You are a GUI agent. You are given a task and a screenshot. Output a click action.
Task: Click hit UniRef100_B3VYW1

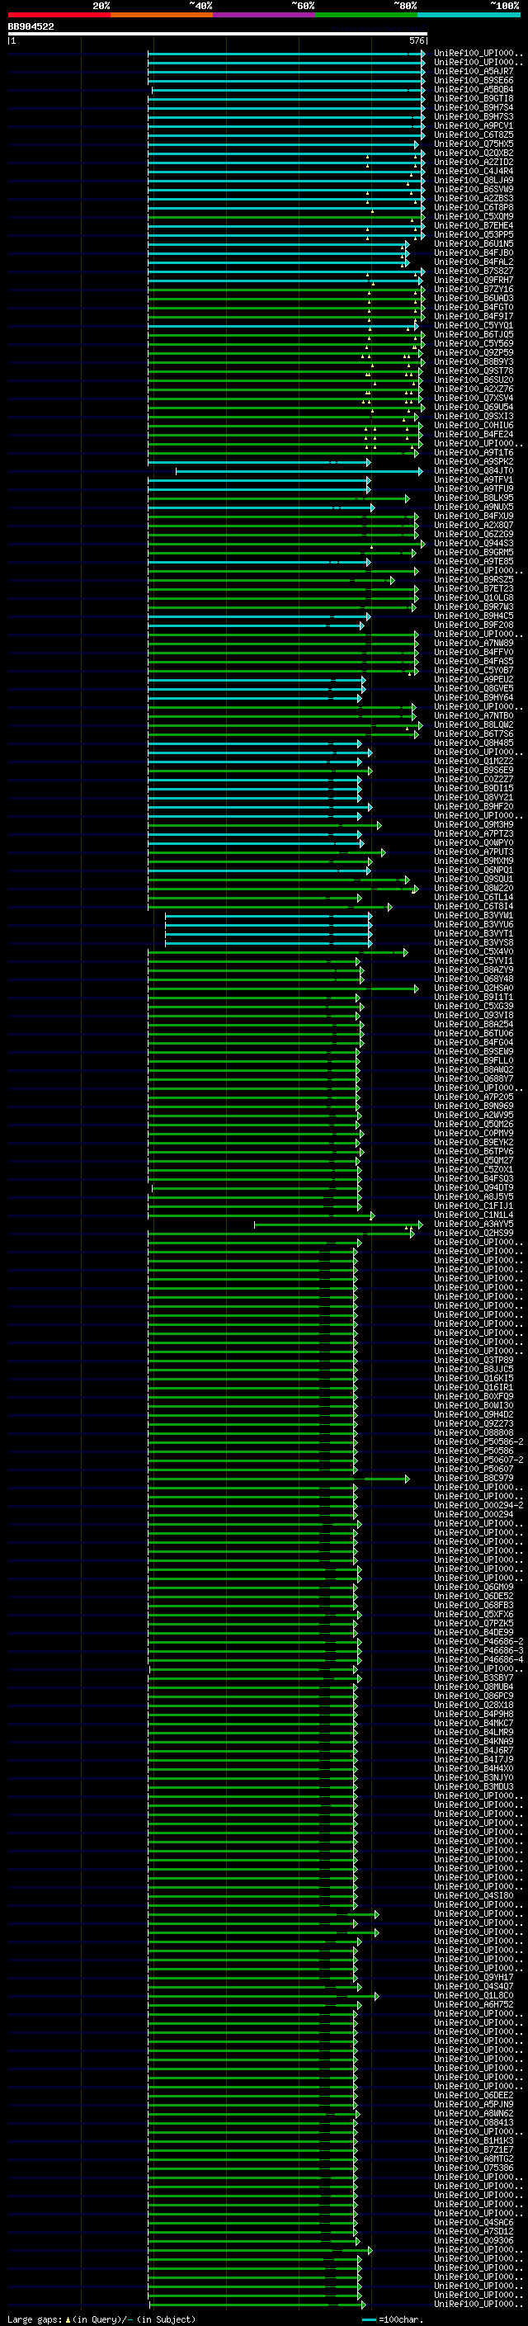[474, 916]
